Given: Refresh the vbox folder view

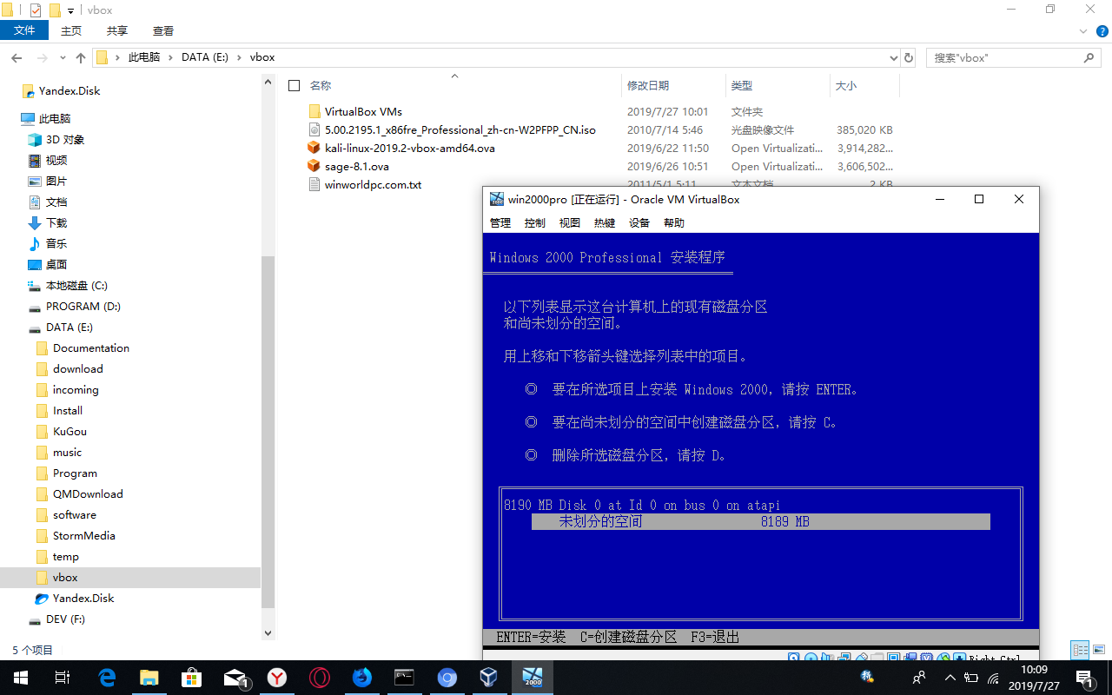Looking at the screenshot, I should click(x=909, y=57).
